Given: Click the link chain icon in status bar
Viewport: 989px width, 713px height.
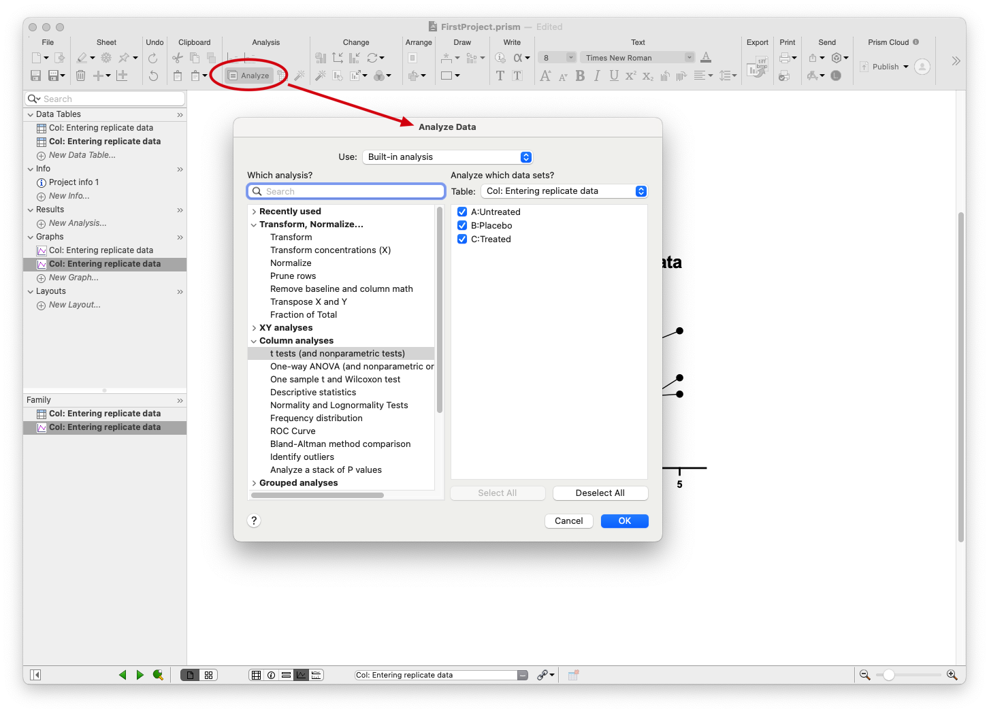Looking at the screenshot, I should click(542, 675).
